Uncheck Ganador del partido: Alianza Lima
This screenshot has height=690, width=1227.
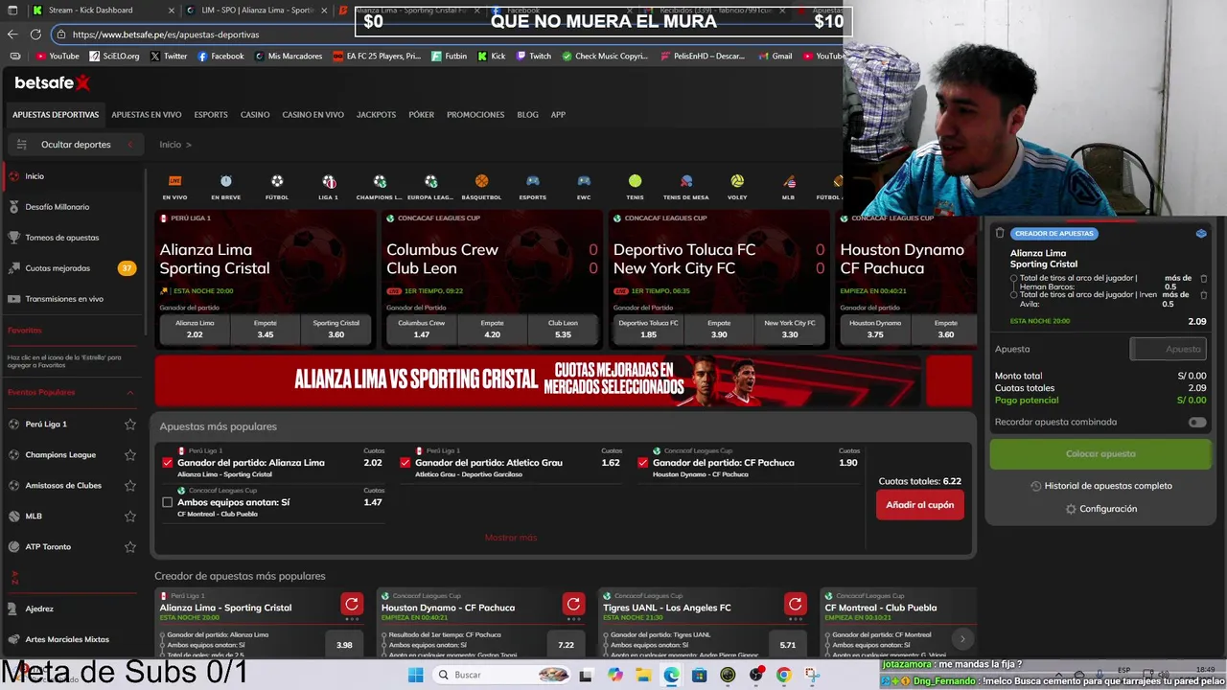pyautogui.click(x=168, y=462)
